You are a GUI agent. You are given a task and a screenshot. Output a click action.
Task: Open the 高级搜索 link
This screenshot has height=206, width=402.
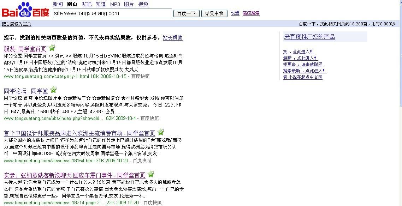251,13
